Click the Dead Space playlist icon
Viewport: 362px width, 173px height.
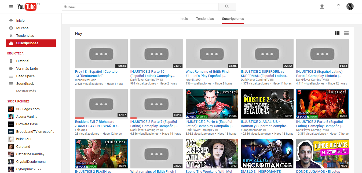(11, 76)
